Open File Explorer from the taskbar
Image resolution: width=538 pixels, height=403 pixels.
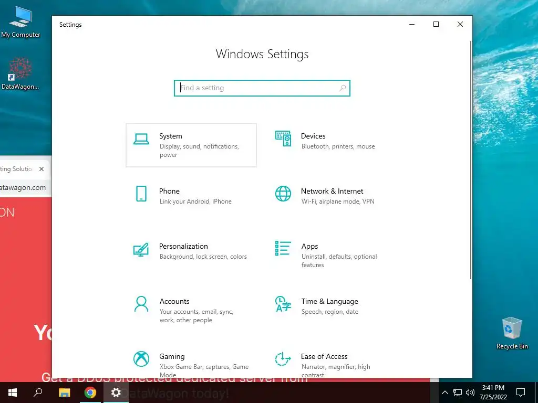(x=64, y=393)
